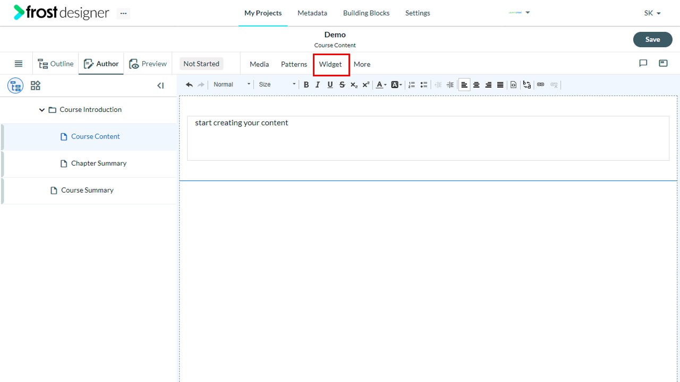Click the redo arrow icon
The height and width of the screenshot is (382, 680).
(201, 84)
